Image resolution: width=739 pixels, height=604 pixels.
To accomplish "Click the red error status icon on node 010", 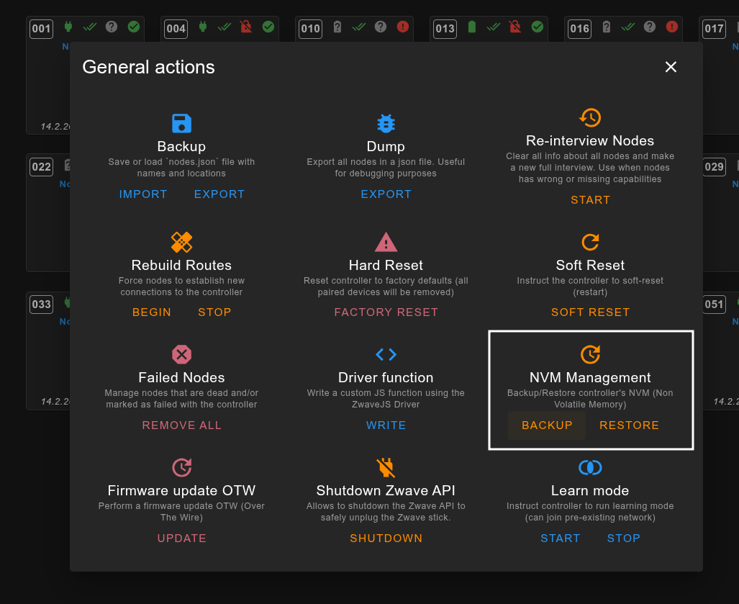I will [x=403, y=27].
